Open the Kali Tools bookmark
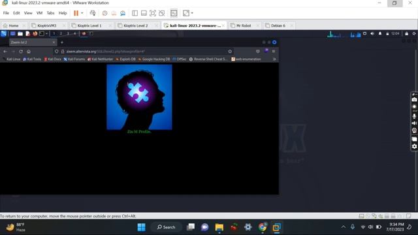 (x=32, y=59)
